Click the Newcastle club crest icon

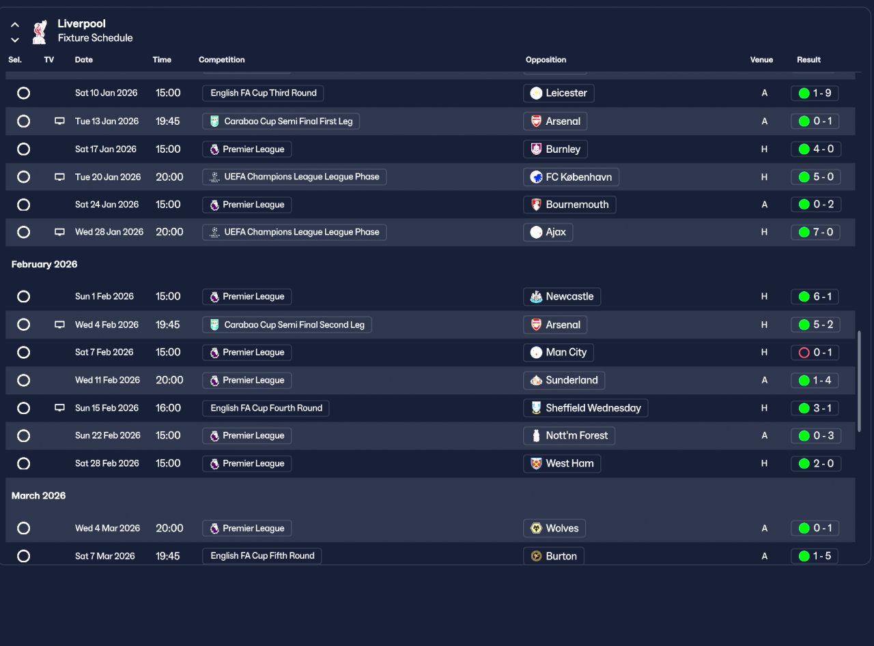click(x=537, y=297)
